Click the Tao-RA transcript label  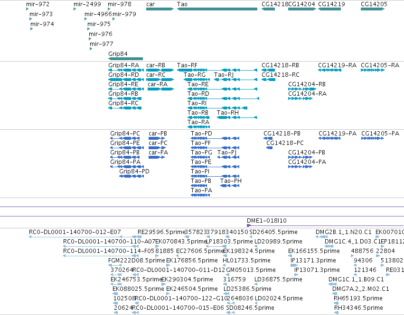pyautogui.click(x=198, y=122)
